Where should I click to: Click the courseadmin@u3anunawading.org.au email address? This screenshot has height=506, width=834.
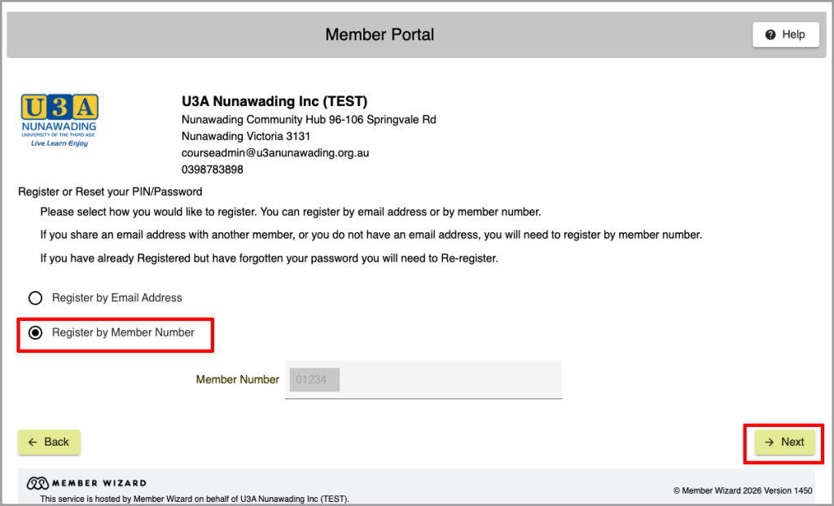[x=275, y=153]
